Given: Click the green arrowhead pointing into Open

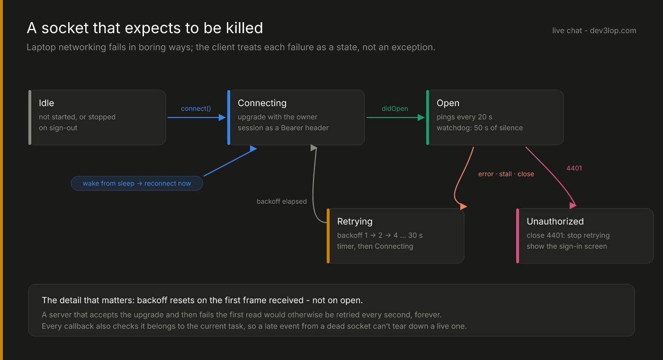Looking at the screenshot, I should point(421,117).
